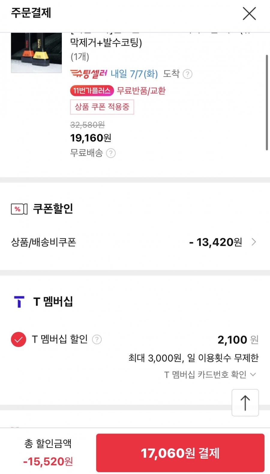This screenshot has height=474, width=270.
Task: Open help icon next to 도착 delivery date
Action: [x=187, y=74]
